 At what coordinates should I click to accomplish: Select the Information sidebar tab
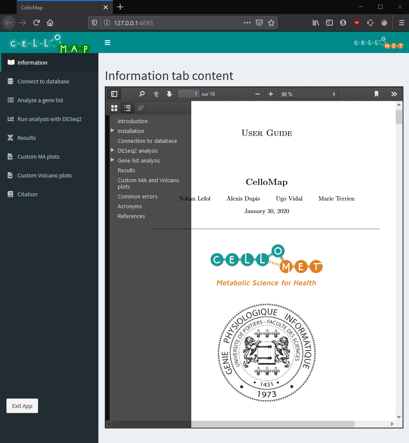click(x=49, y=62)
